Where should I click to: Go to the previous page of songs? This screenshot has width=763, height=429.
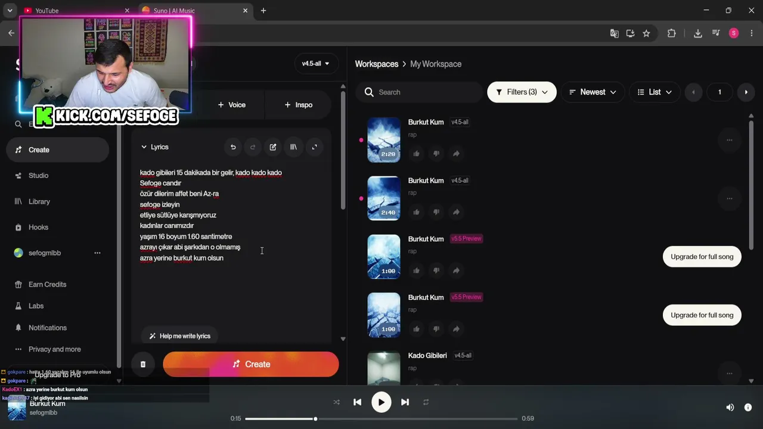(693, 92)
